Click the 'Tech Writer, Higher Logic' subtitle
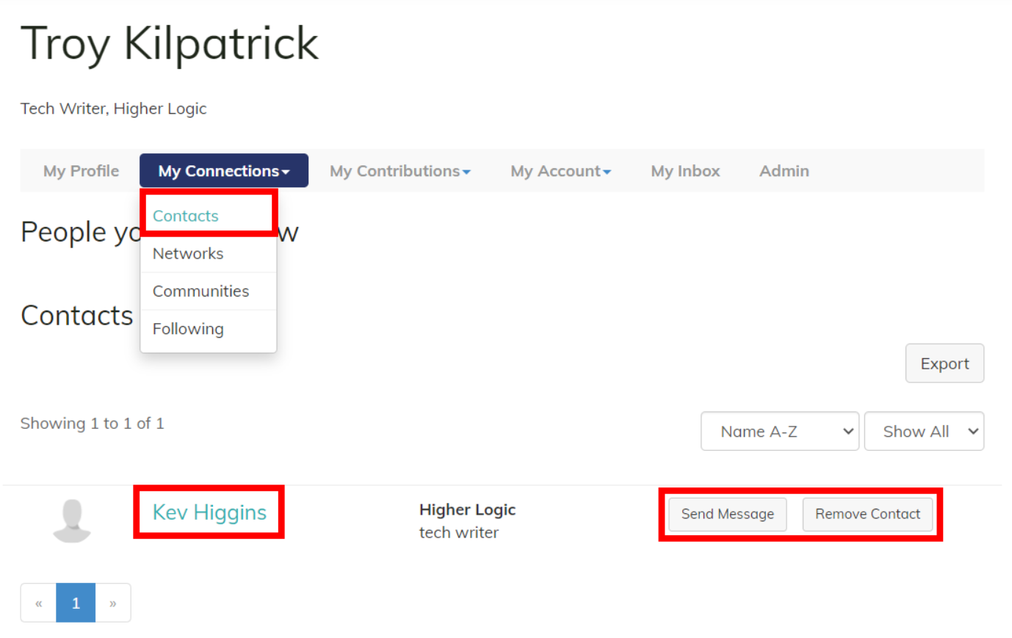 tap(114, 109)
